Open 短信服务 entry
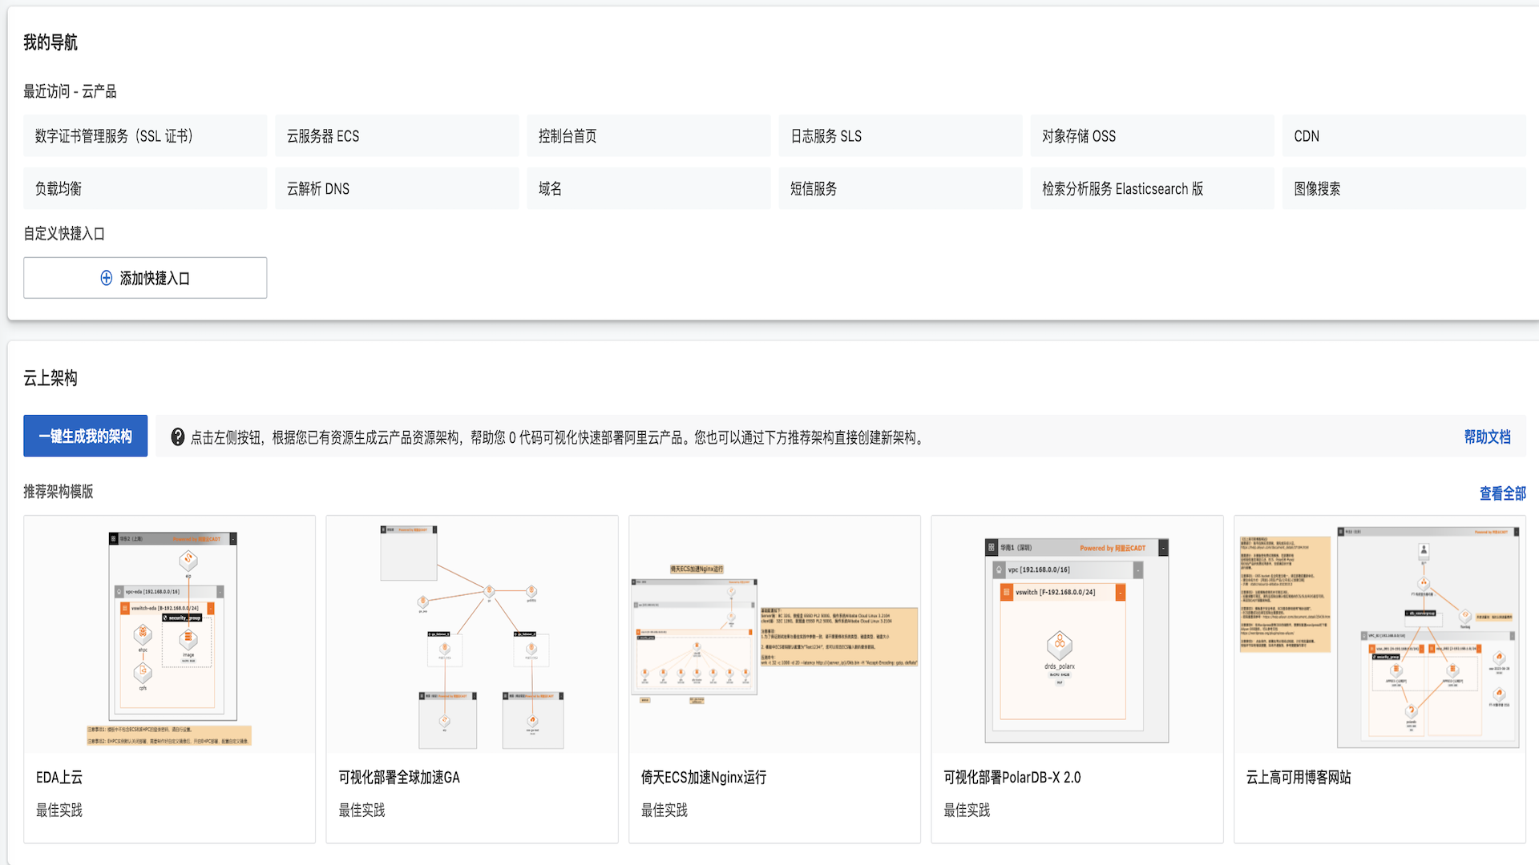 [812, 188]
